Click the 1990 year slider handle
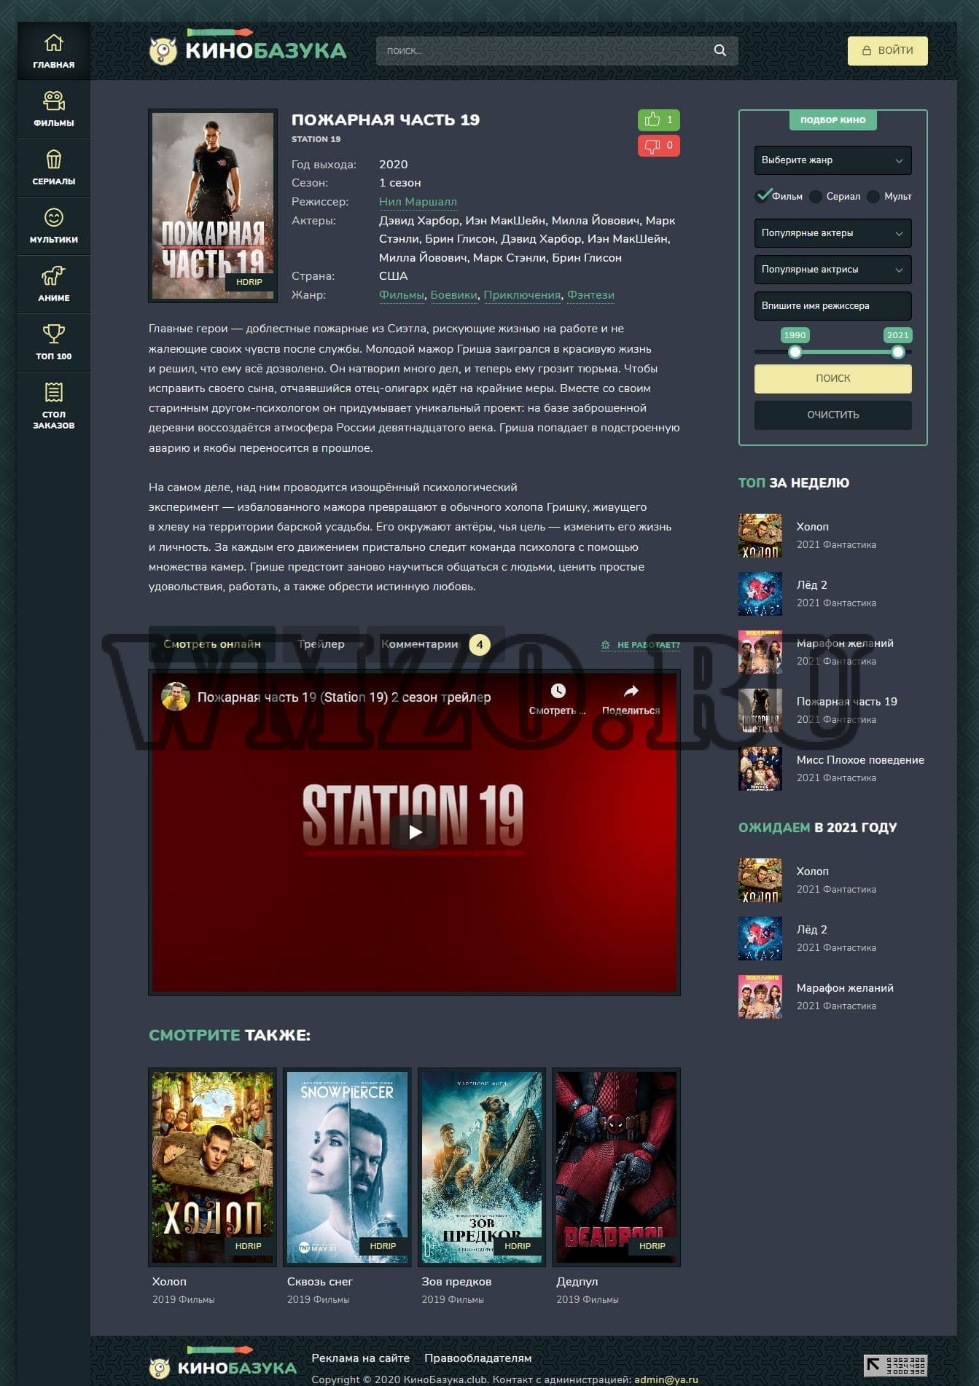This screenshot has width=979, height=1386. click(795, 352)
